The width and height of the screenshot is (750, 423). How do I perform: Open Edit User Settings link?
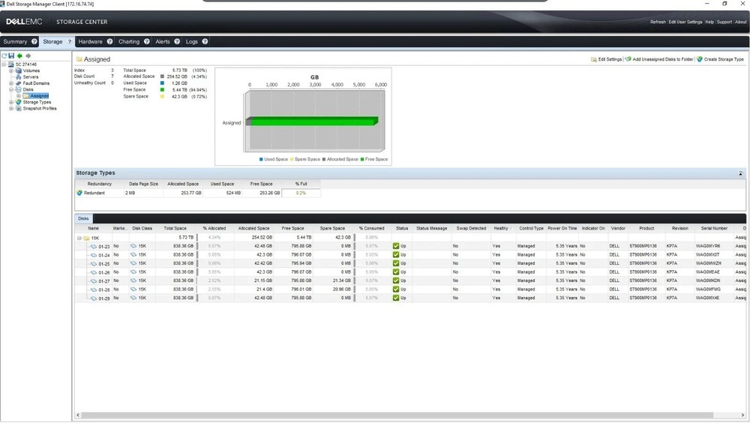[685, 22]
